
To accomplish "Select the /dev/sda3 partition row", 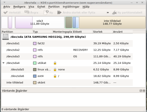I will [67, 56].
